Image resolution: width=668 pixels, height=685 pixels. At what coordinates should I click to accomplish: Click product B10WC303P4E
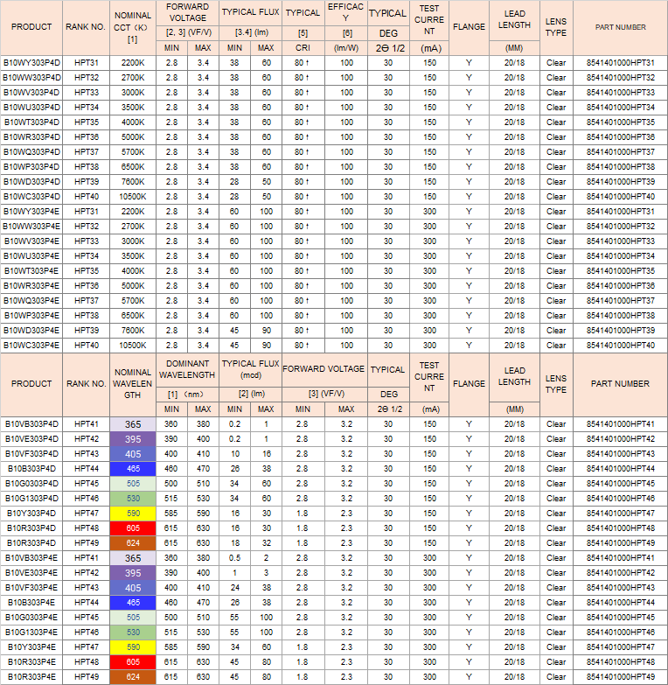point(31,345)
